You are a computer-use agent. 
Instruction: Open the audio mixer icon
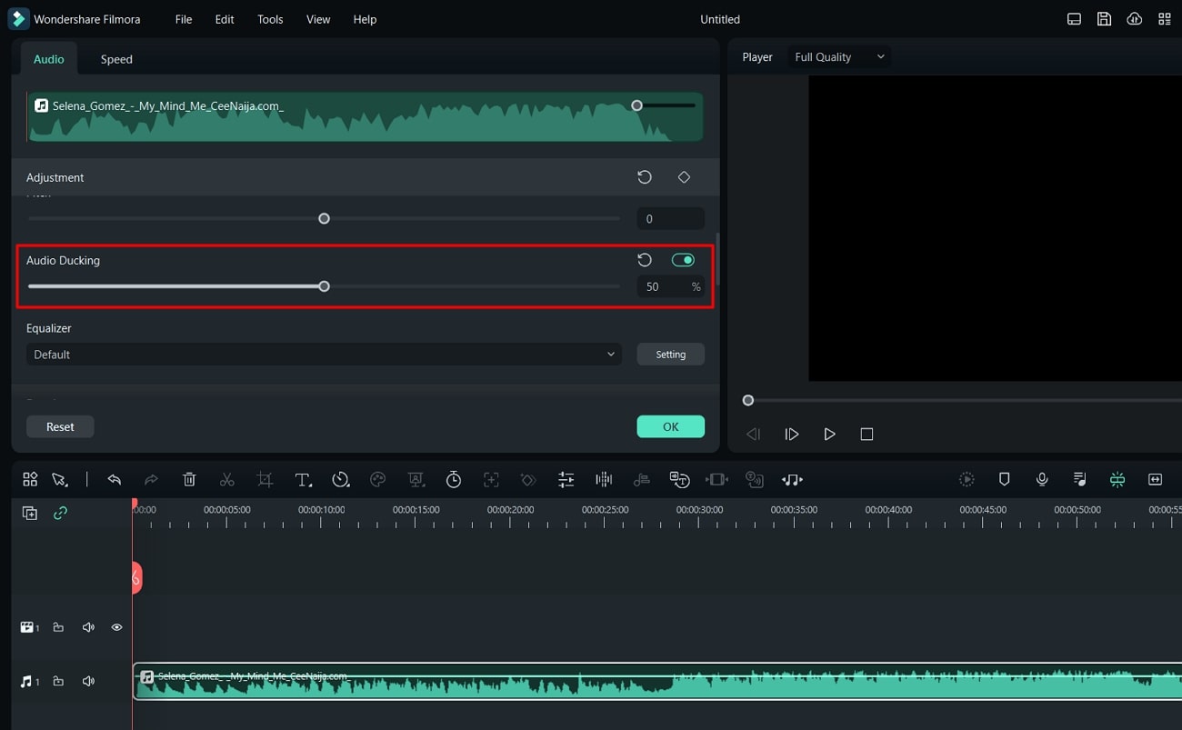tap(1079, 479)
